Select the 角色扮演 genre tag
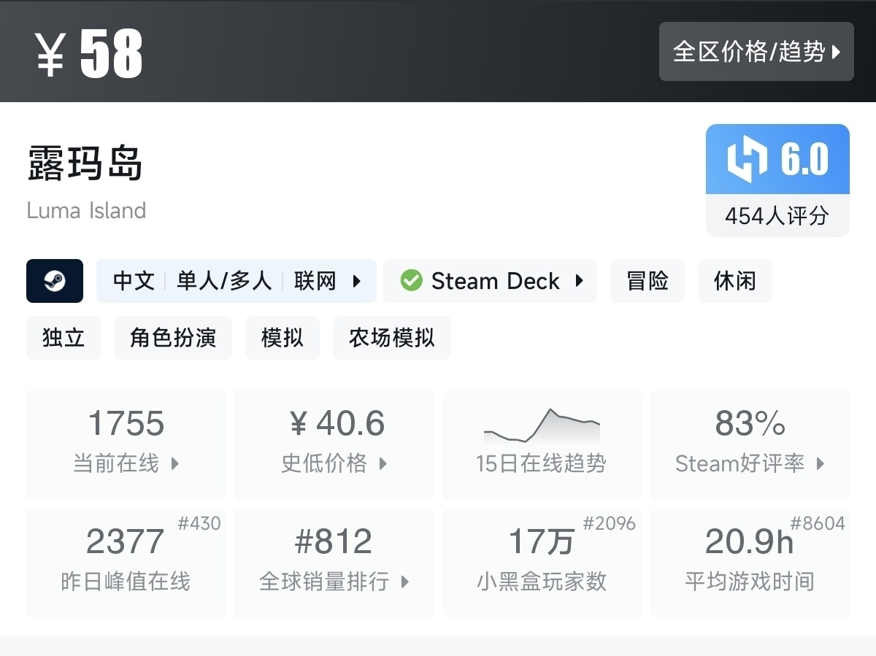Screen dimensions: 876x656 173,338
